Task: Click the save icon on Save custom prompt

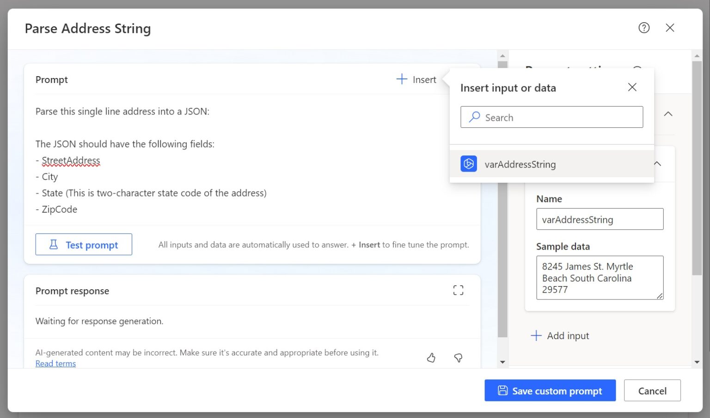Action: click(502, 390)
